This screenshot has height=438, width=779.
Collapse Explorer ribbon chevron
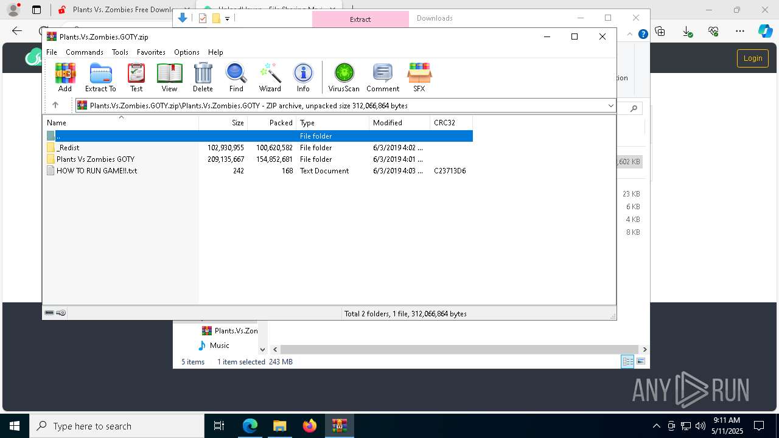tap(629, 34)
